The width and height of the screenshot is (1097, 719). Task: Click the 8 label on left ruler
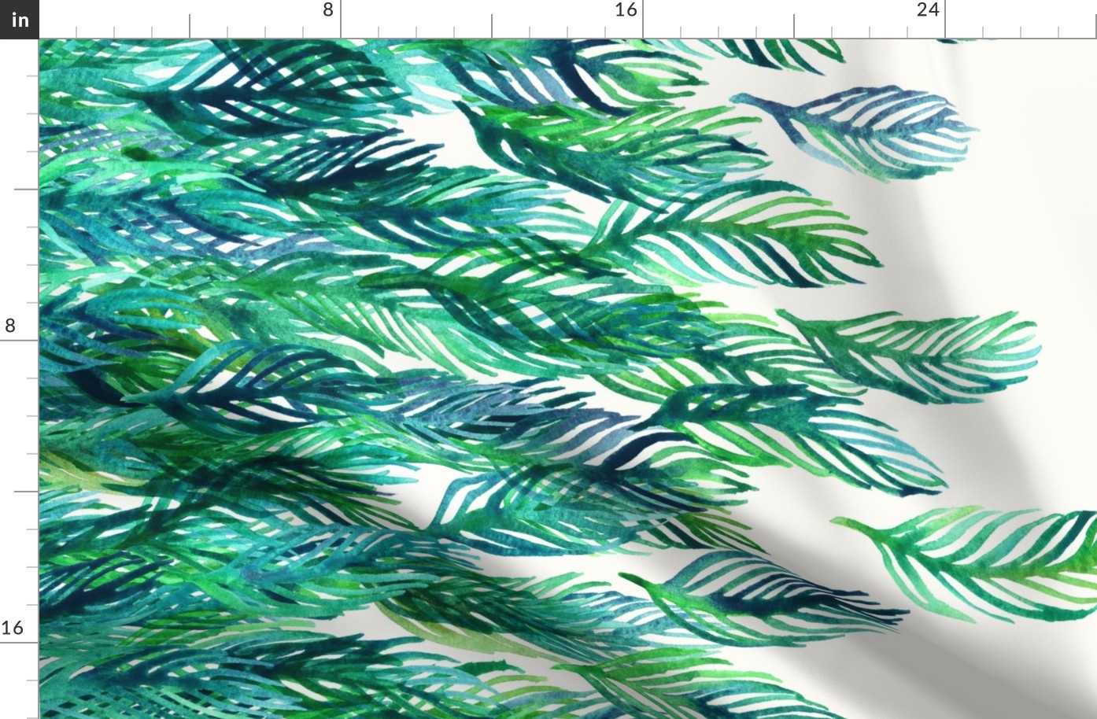[x=10, y=326]
